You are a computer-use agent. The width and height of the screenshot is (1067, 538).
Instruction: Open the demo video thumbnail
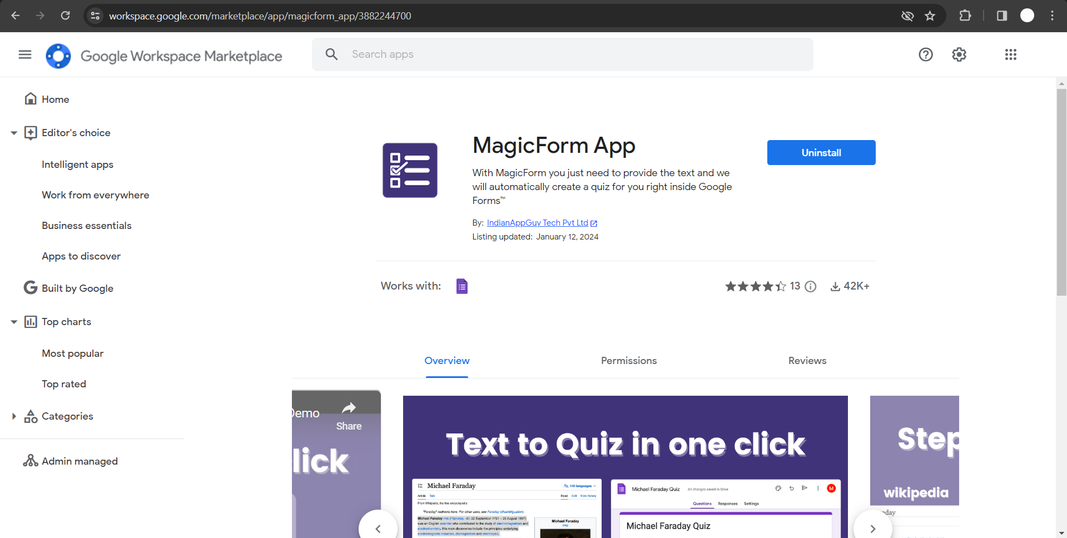coord(336,464)
